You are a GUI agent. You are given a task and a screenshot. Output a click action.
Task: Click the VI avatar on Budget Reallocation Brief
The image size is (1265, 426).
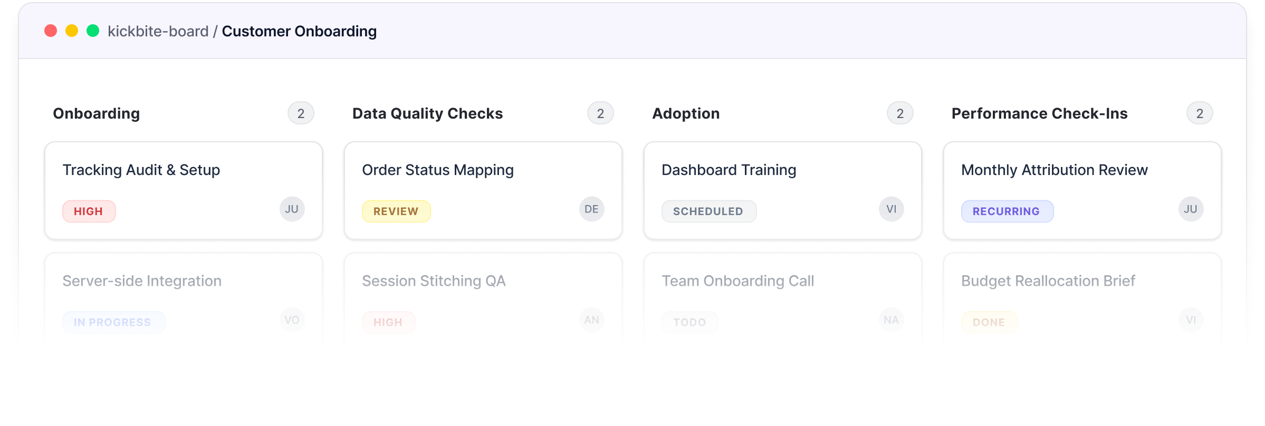pos(1191,320)
